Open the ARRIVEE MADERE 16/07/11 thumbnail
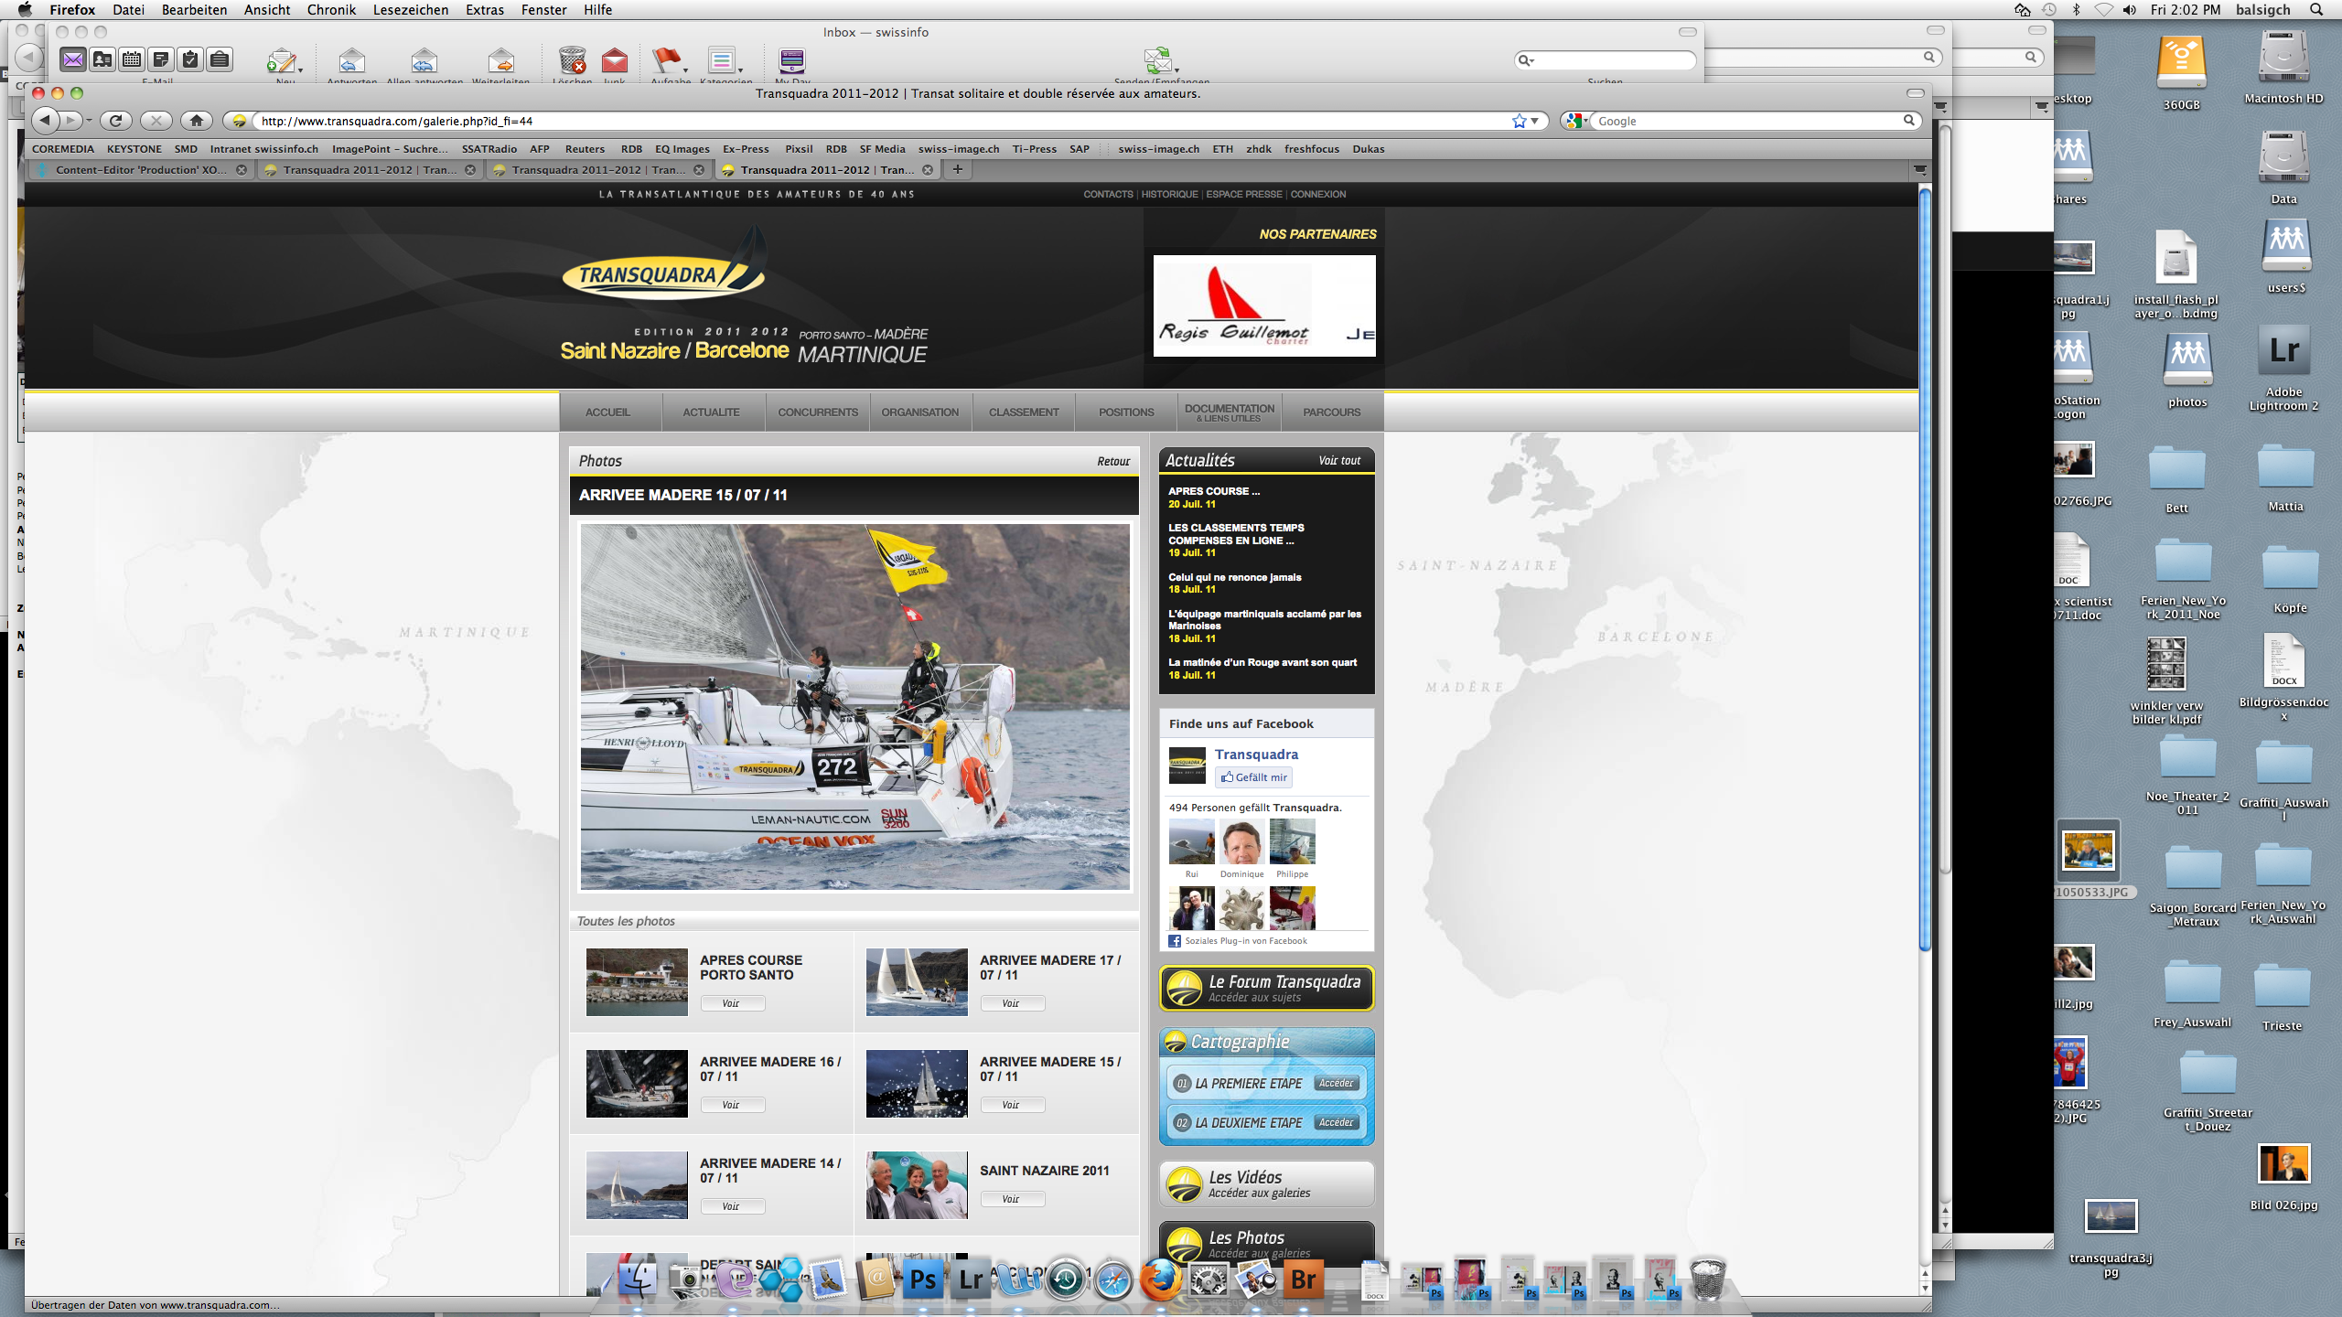Image resolution: width=2342 pixels, height=1317 pixels. (x=637, y=1084)
